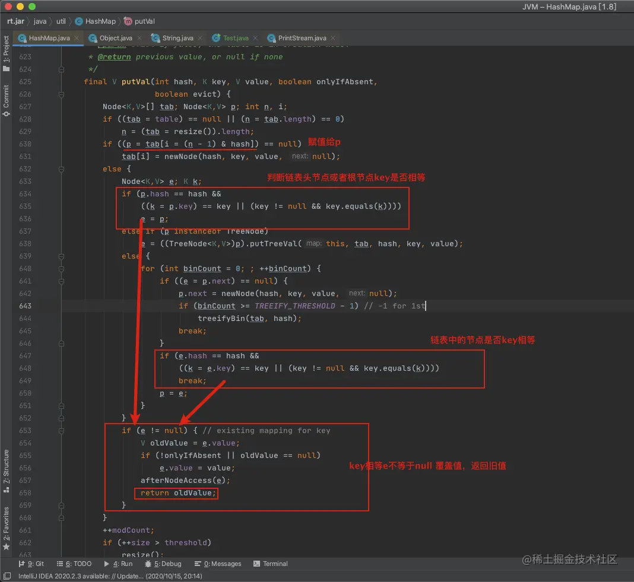Viewport: 634px width, 582px height.
Task: Collapse the fold marker at line 626
Action: point(62,94)
